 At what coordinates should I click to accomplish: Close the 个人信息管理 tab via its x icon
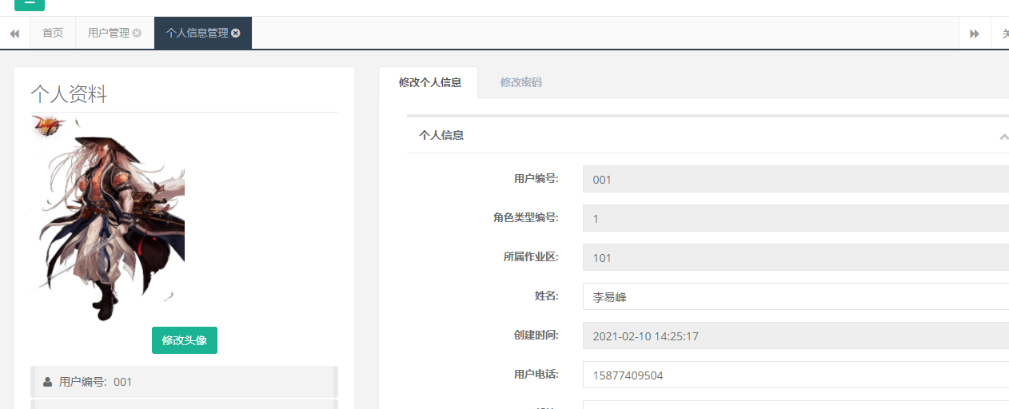coord(236,34)
